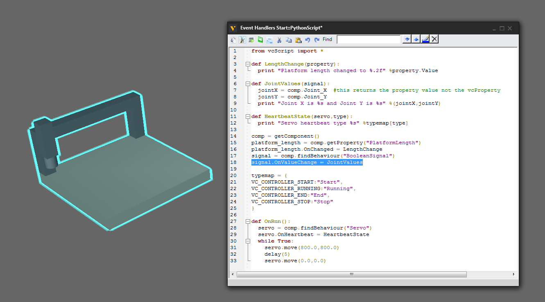The height and width of the screenshot is (302, 545).
Task: Click the compile script icon in the toolbar
Action: click(x=233, y=40)
